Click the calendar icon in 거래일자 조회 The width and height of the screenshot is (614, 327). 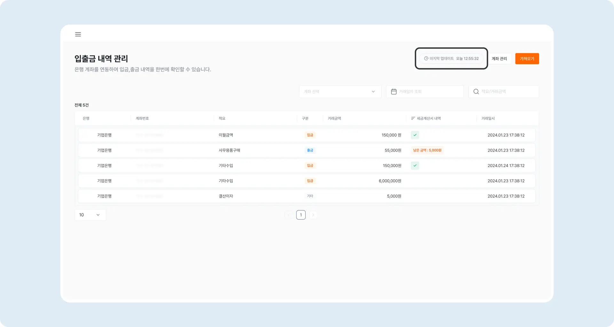pos(394,92)
